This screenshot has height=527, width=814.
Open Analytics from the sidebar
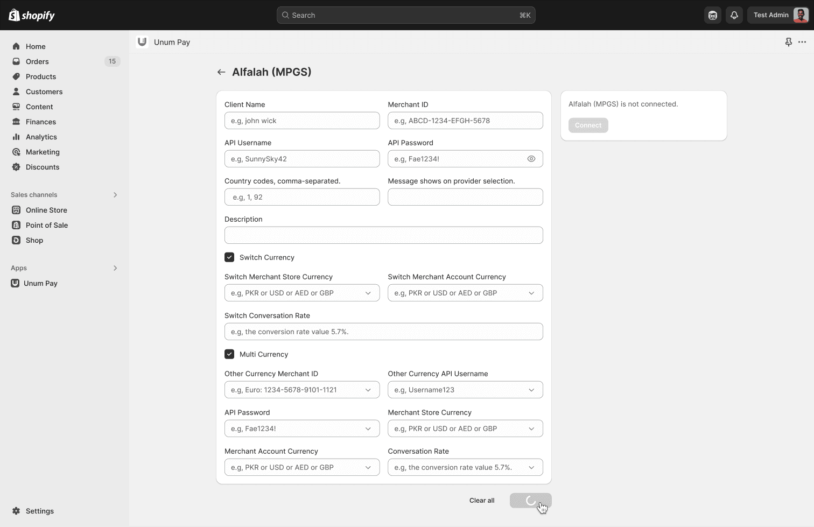tap(41, 137)
